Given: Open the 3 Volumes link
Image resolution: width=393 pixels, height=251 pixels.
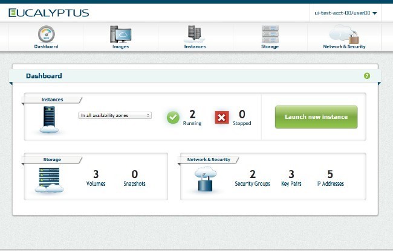Looking at the screenshot, I should [x=96, y=178].
